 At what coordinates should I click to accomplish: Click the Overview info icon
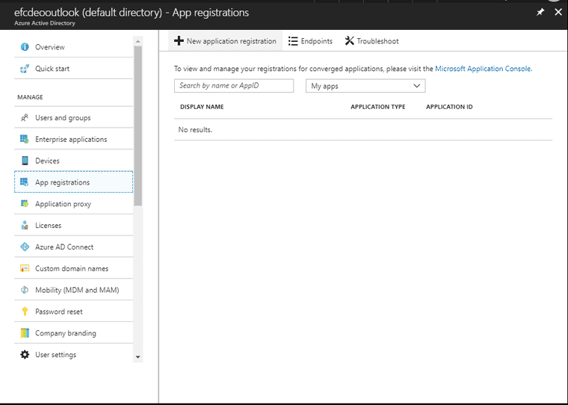click(25, 47)
